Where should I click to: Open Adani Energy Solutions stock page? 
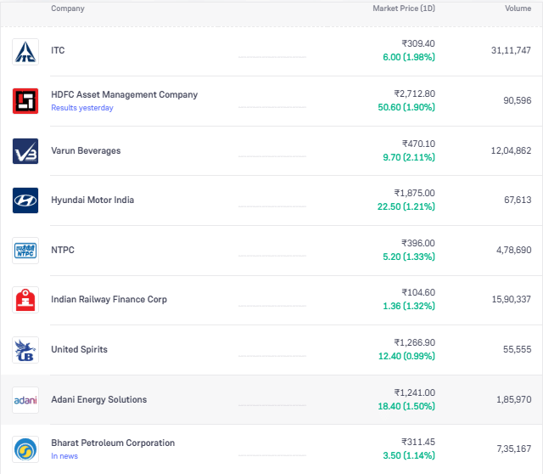click(x=98, y=400)
